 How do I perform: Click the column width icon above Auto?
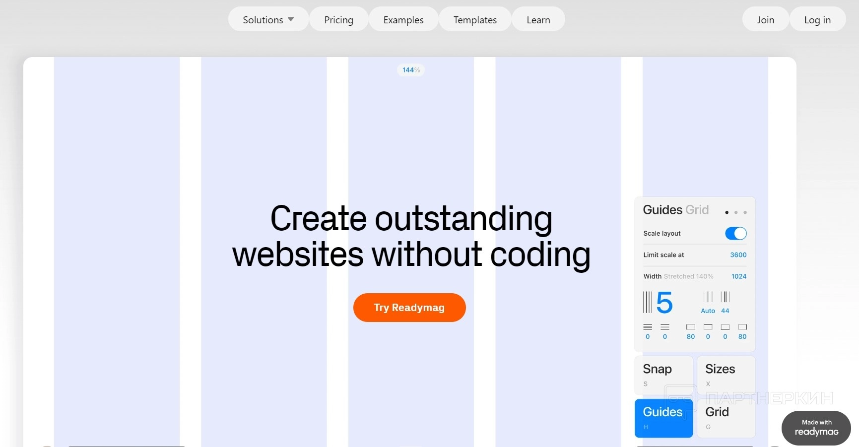point(708,297)
